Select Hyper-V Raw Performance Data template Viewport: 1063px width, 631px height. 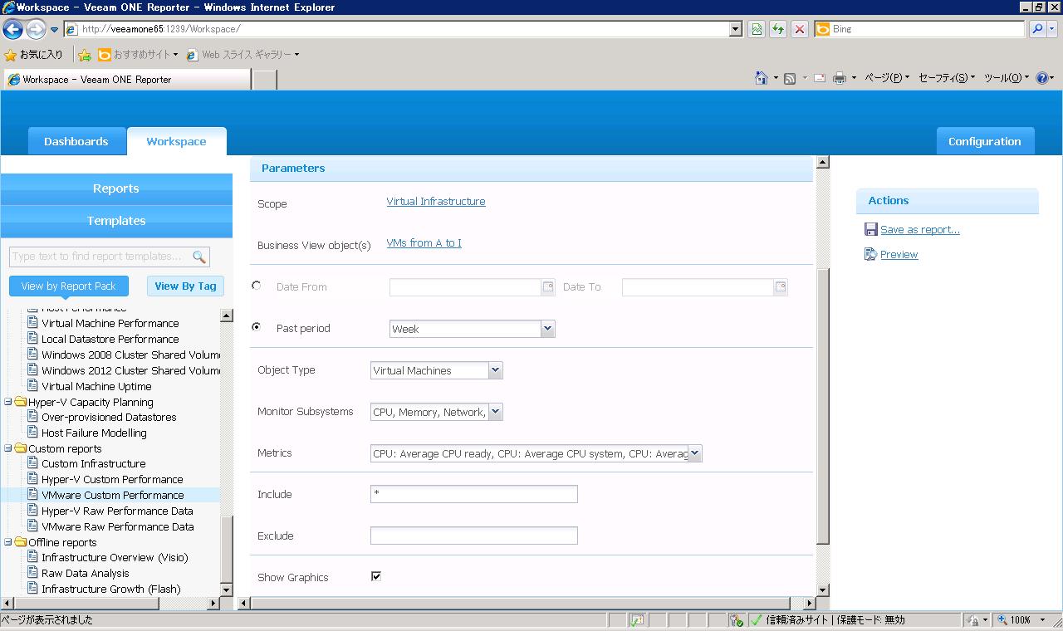click(117, 511)
